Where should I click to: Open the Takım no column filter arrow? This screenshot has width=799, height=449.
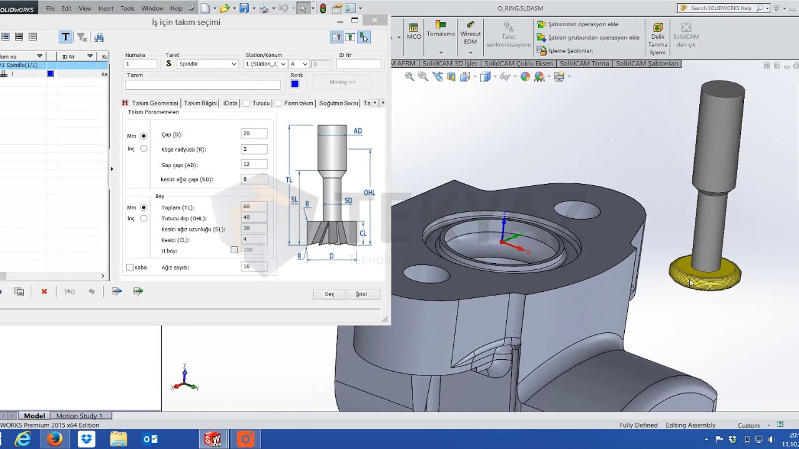pos(40,56)
